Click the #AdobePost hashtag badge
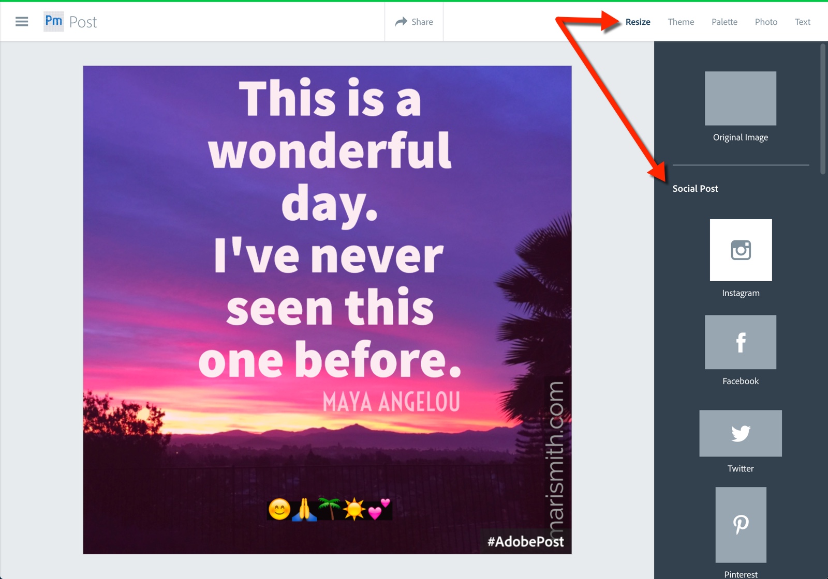The width and height of the screenshot is (828, 579). (526, 541)
